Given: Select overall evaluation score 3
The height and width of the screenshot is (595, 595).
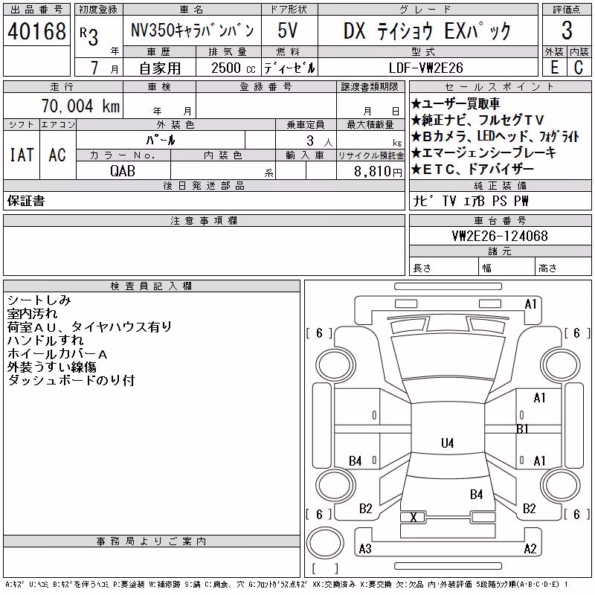Looking at the screenshot, I should (567, 30).
